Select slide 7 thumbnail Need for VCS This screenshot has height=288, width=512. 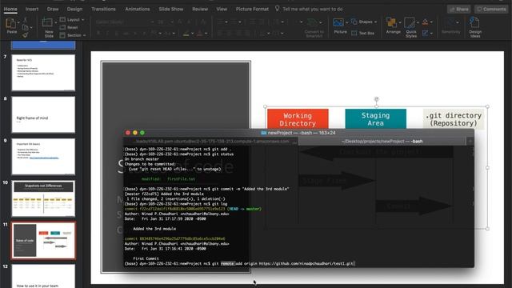pyautogui.click(x=43, y=73)
